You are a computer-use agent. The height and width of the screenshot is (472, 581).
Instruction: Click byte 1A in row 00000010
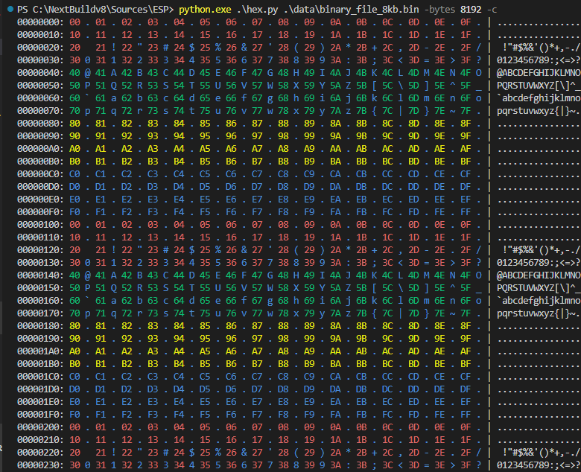[x=335, y=35]
